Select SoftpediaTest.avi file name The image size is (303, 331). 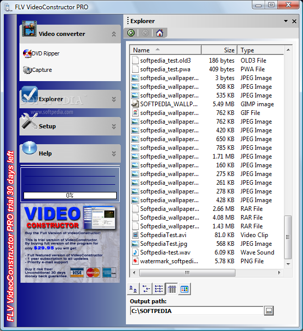coord(163,235)
